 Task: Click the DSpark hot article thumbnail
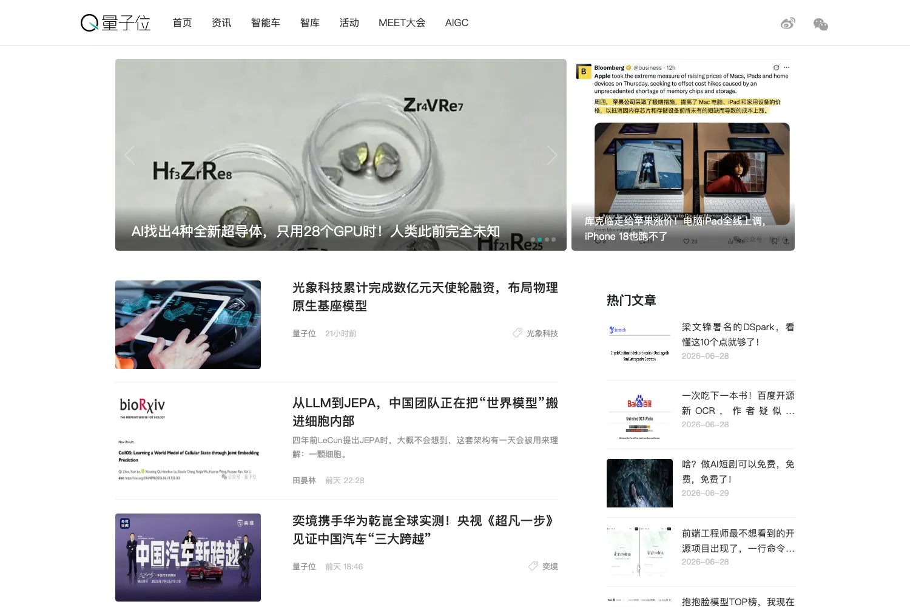[639, 345]
